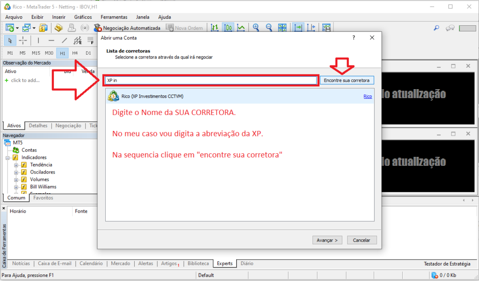
Task: Select the M15 timeframe button
Action: pyautogui.click(x=36, y=53)
